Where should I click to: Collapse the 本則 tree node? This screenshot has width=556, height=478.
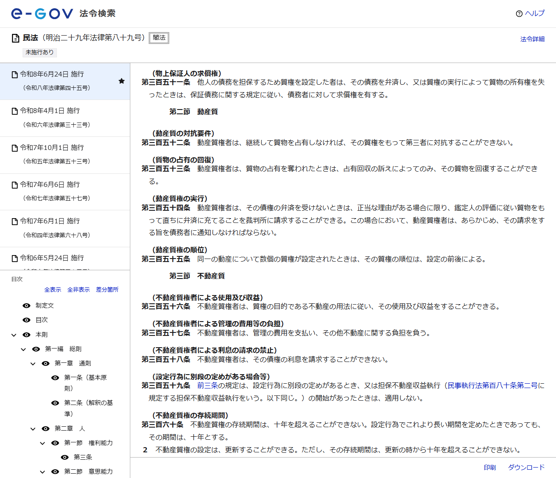point(14,335)
